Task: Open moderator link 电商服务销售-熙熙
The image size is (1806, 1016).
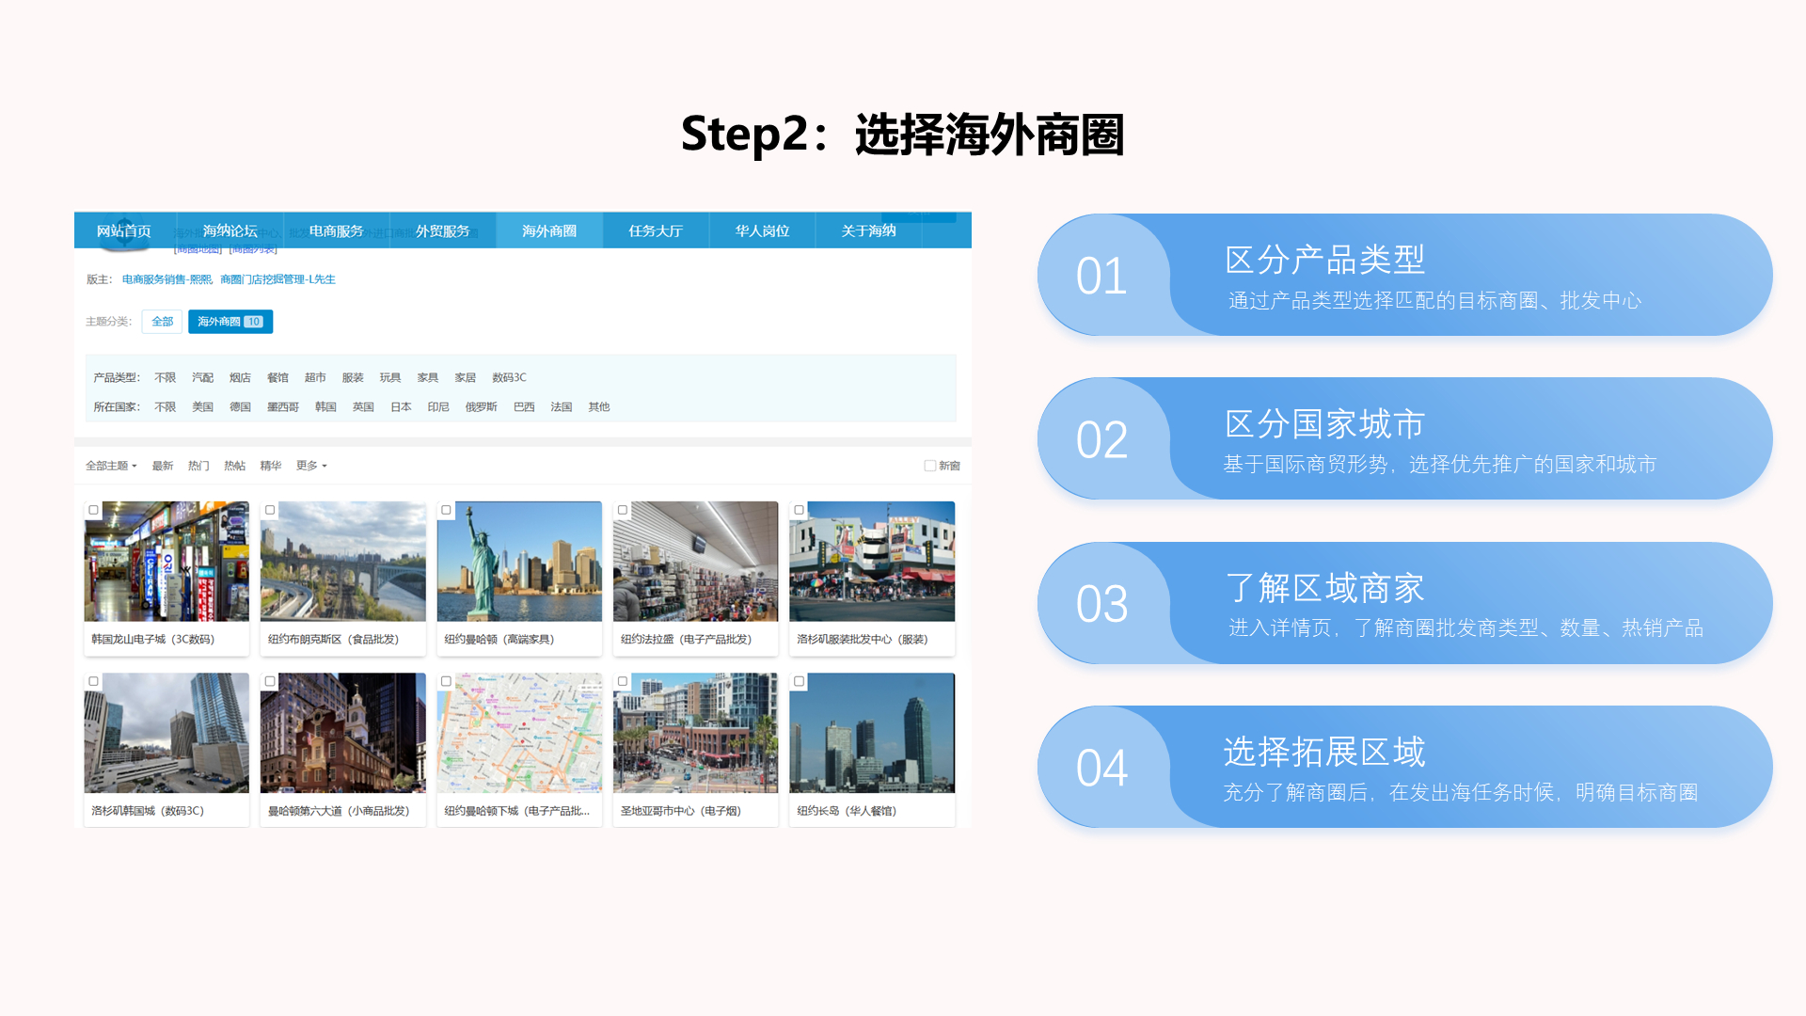Action: pos(166,279)
